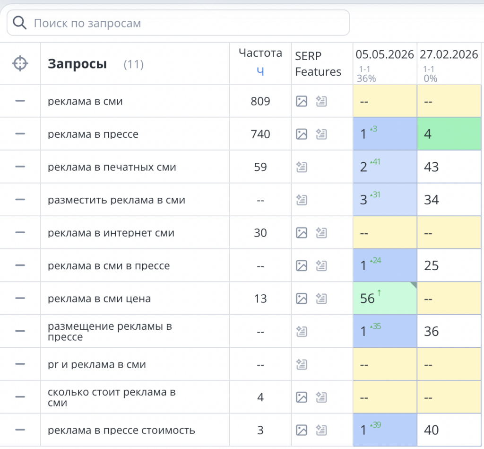Click snippet icon for 'реклама в сми цена'
This screenshot has width=484, height=449.
(321, 299)
